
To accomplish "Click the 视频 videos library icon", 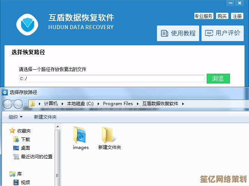I will [16, 183].
